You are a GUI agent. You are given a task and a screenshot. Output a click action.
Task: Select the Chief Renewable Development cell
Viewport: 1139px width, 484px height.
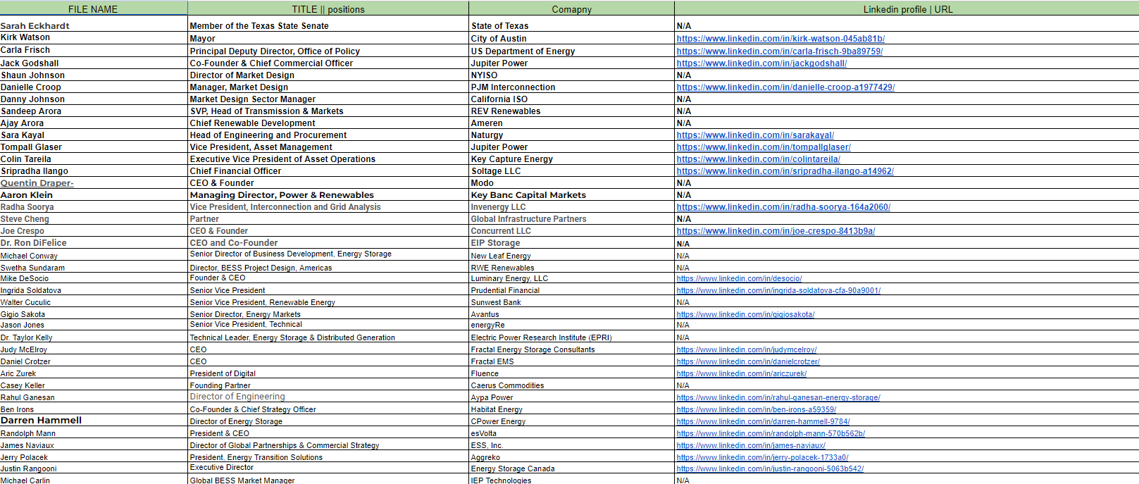[x=328, y=123]
